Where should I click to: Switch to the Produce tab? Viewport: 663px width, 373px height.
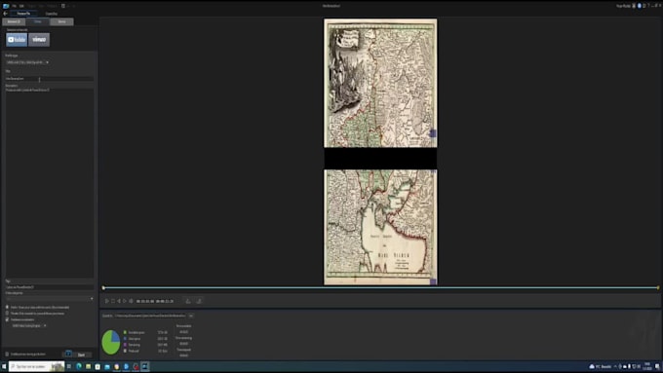coord(24,14)
